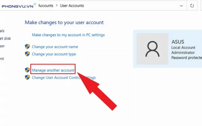Click shield icon beside Change User Account Control
202x126 pixels.
click(x=27, y=77)
